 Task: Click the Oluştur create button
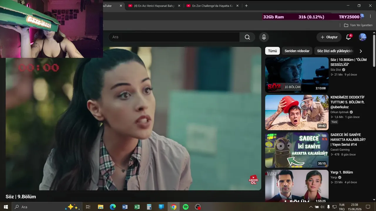329,37
